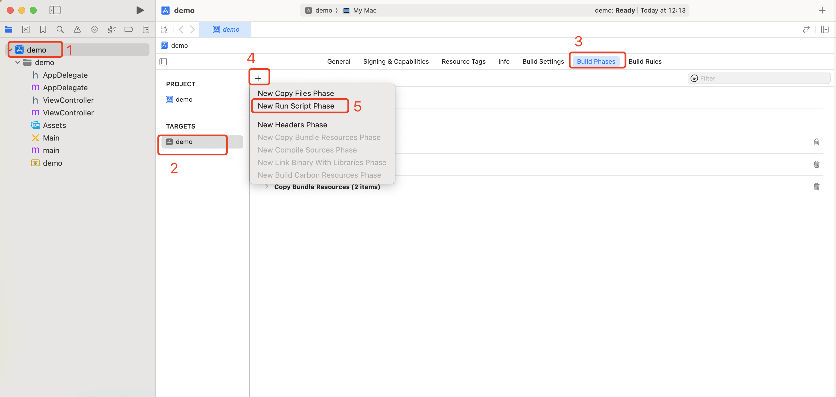This screenshot has width=836, height=397.
Task: Toggle the navigator sidebar button
Action: 55,10
